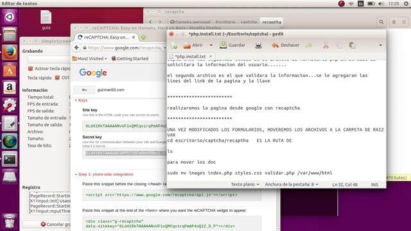Save the file with Guardar button
Image resolution: width=411 pixels, height=231 pixels.
232,46
